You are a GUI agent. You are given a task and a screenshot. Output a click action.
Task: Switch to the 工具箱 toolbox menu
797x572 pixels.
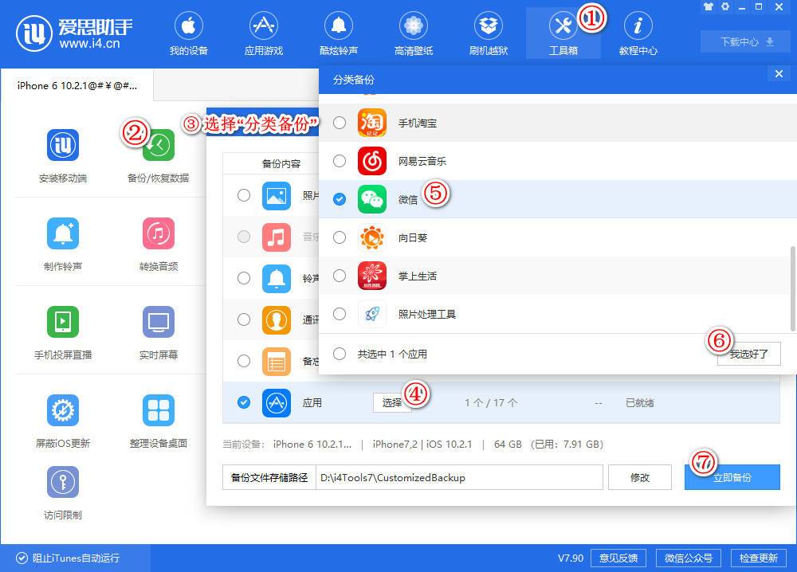pos(563,32)
